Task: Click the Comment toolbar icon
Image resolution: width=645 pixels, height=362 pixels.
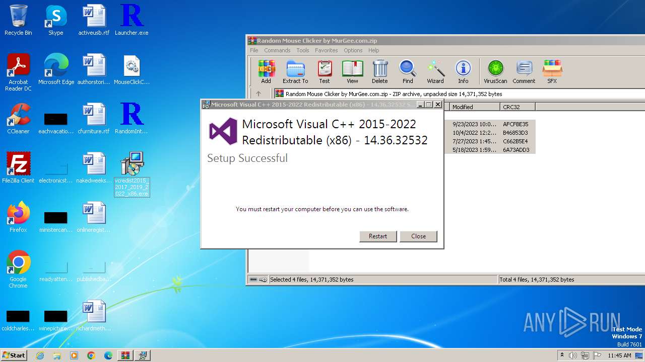Action: (524, 71)
